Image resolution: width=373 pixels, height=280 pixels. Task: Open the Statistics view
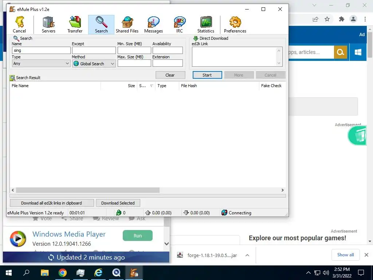206,24
